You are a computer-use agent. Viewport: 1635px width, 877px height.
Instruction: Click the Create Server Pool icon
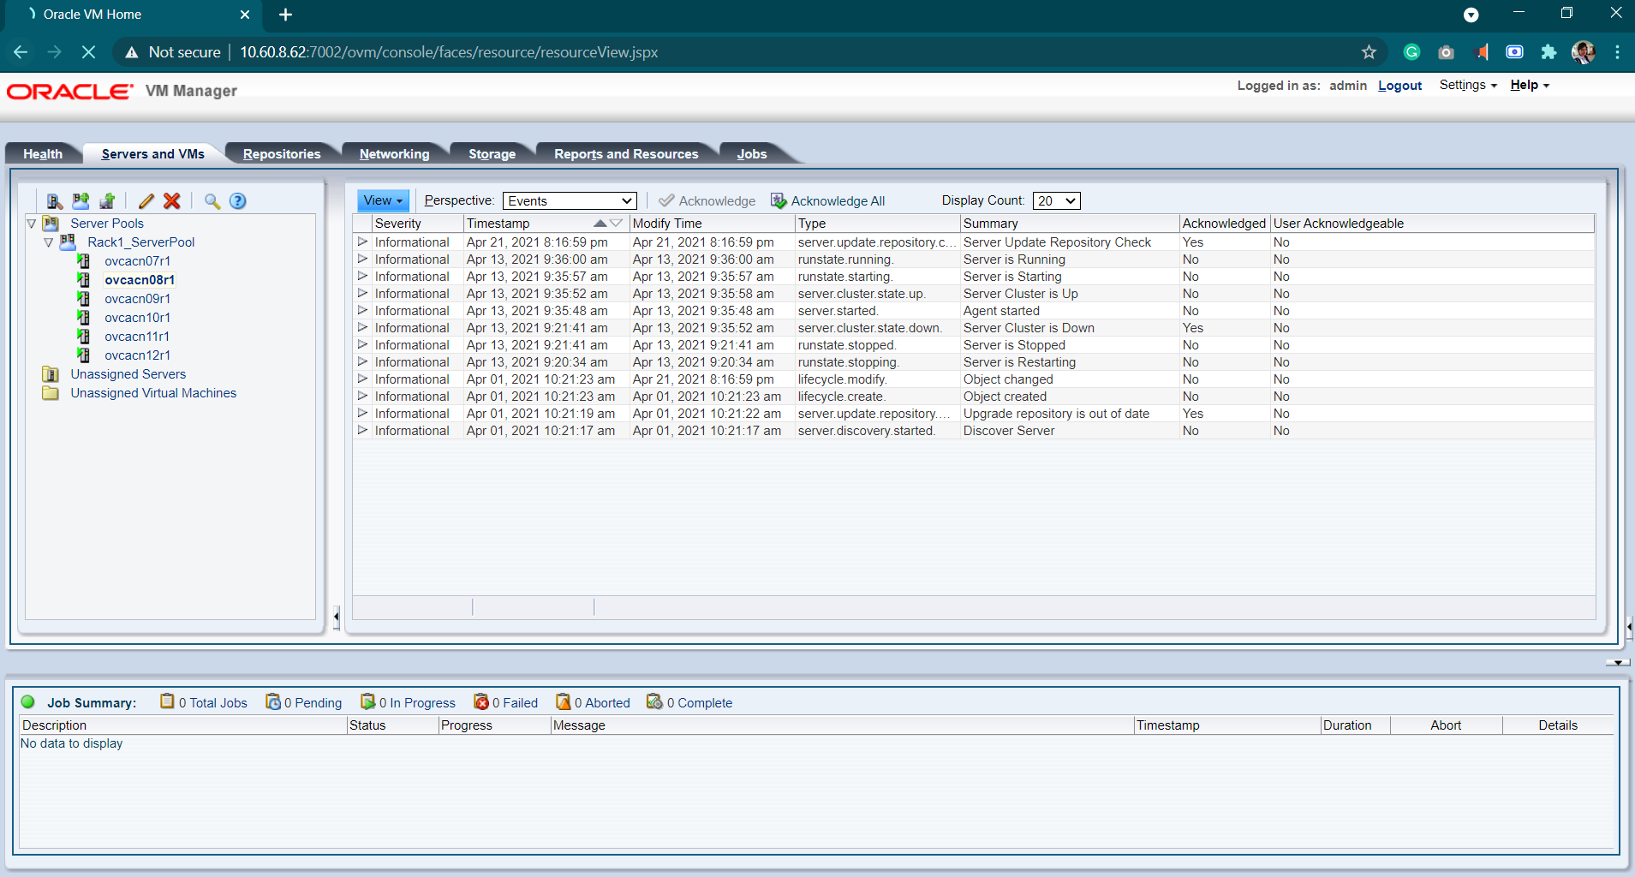(x=81, y=201)
